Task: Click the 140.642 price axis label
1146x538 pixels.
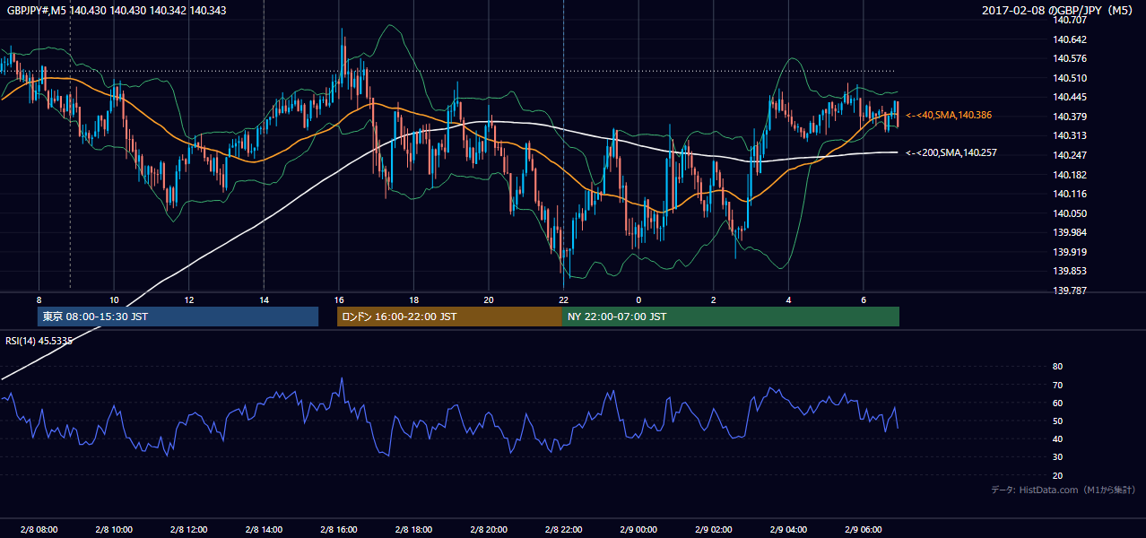Action: tap(1070, 39)
